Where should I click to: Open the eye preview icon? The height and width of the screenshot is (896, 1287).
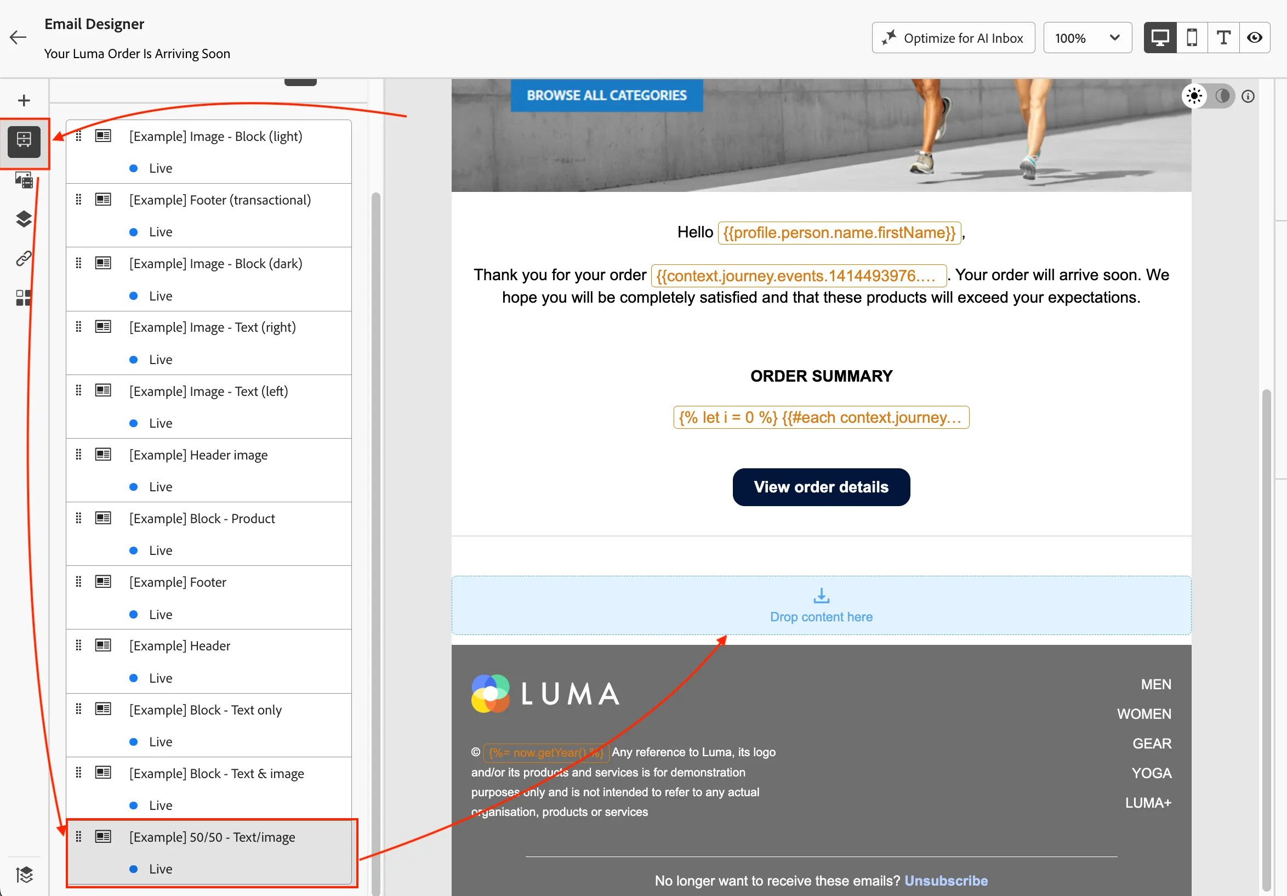tap(1255, 38)
